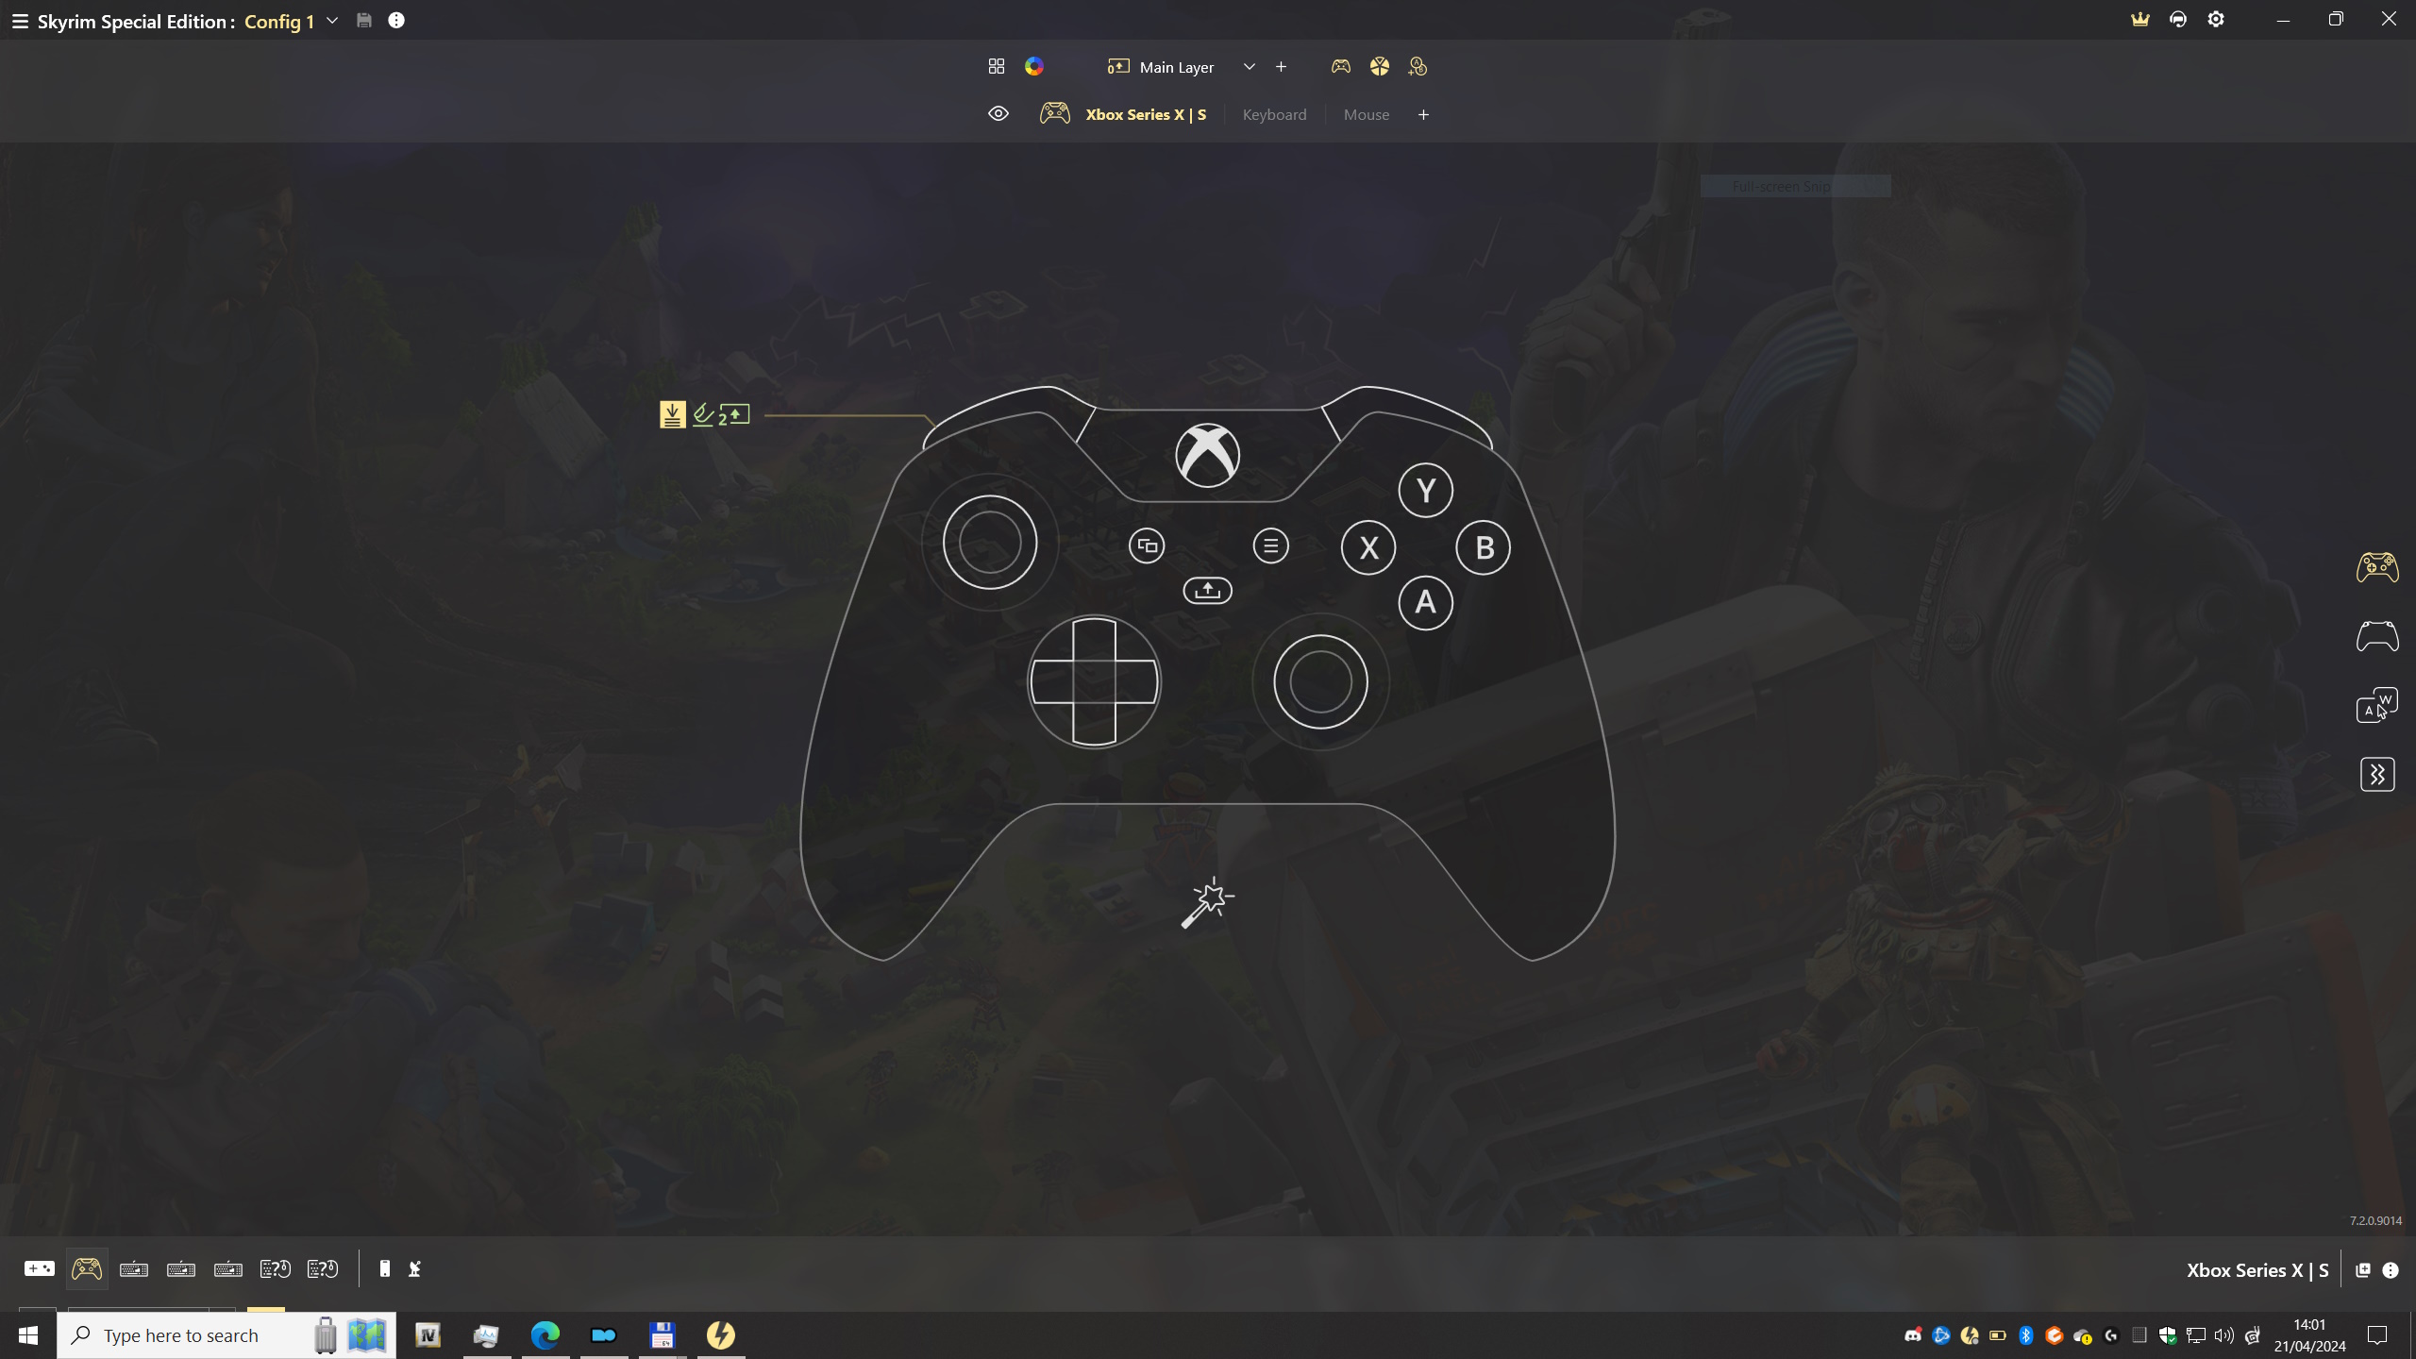Expand the Main Layer dropdown

point(1249,67)
